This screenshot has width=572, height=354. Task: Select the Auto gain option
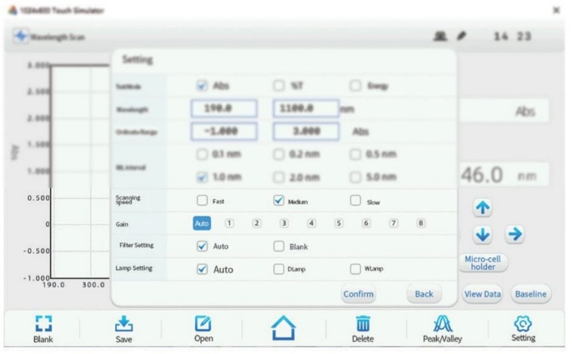[202, 223]
